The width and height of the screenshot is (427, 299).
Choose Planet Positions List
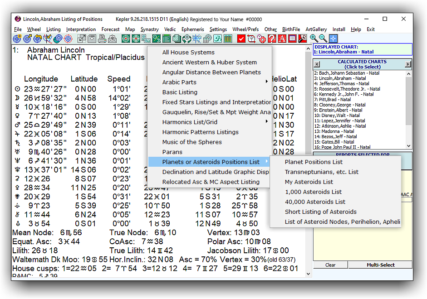click(x=335, y=162)
